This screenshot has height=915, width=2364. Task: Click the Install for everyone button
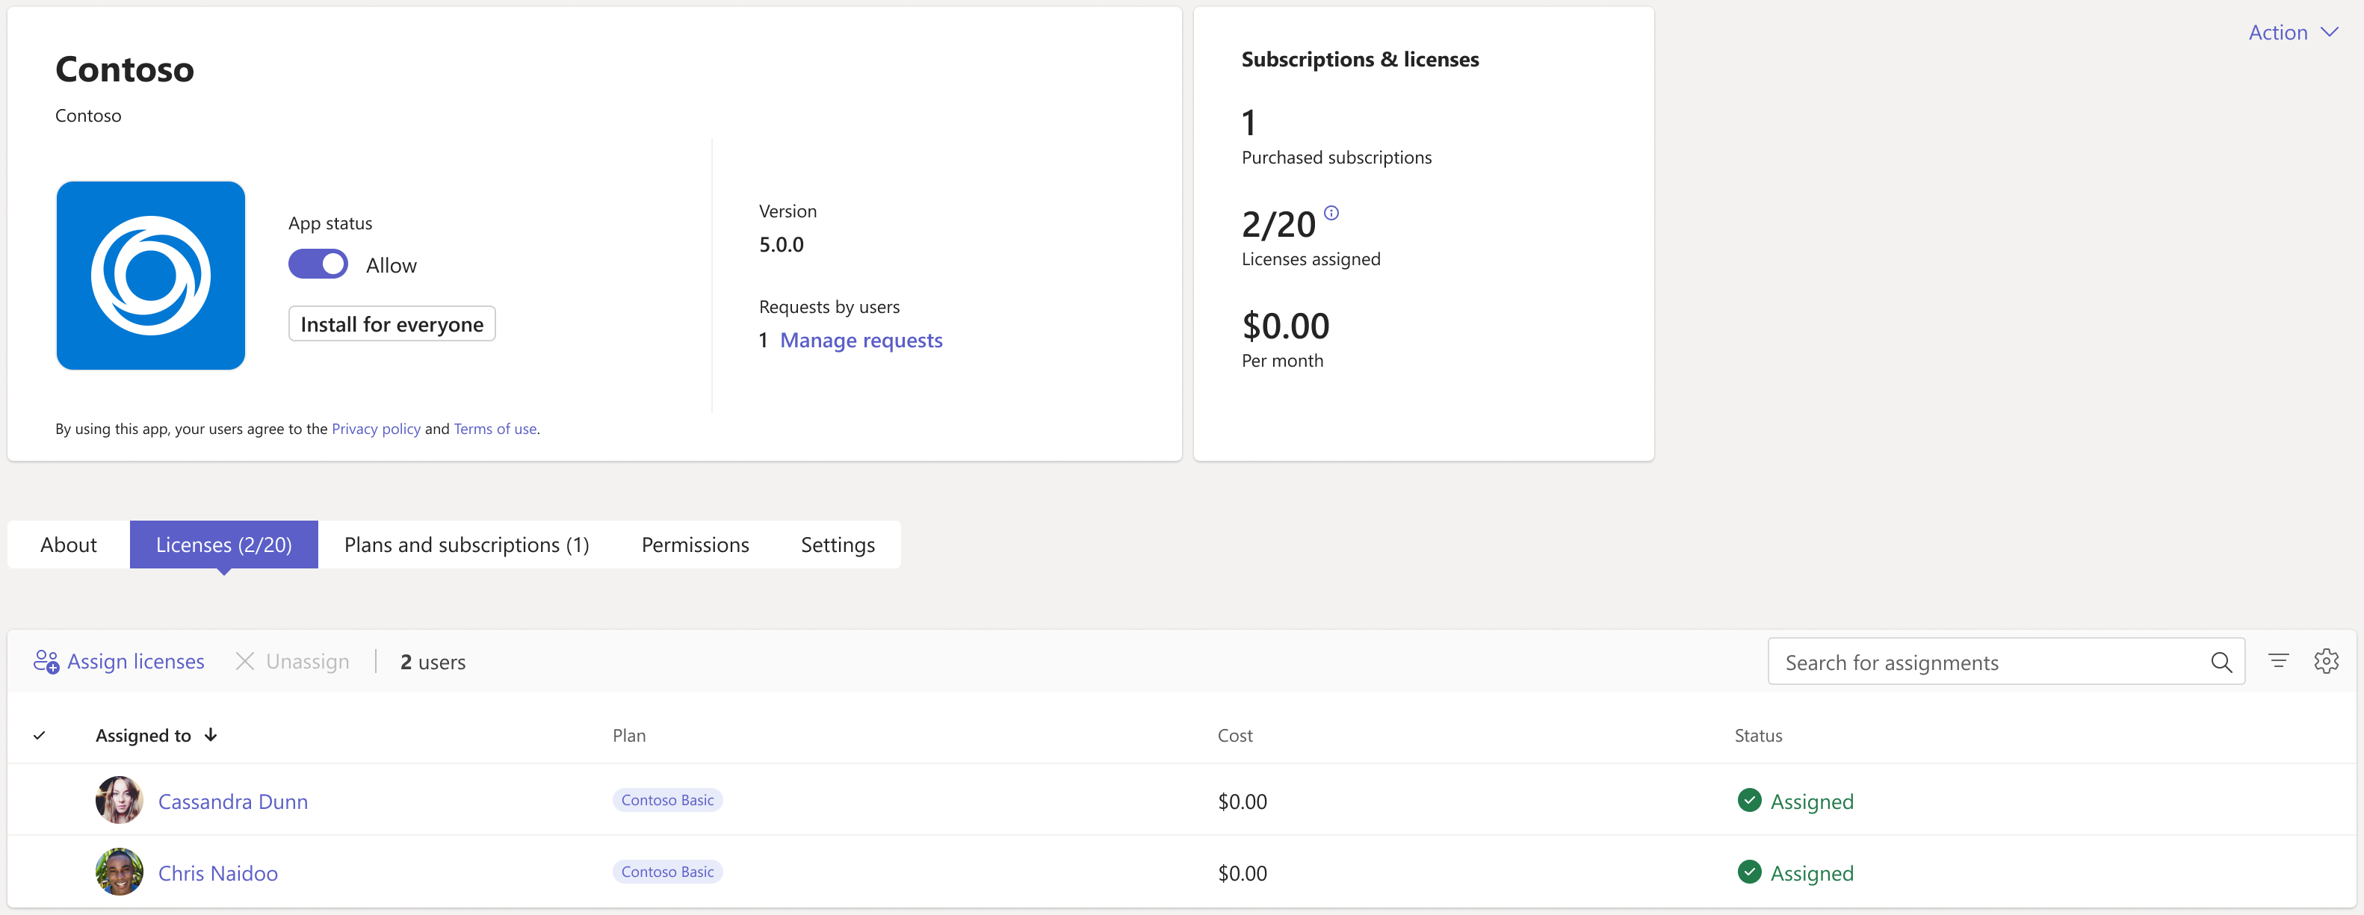[392, 324]
